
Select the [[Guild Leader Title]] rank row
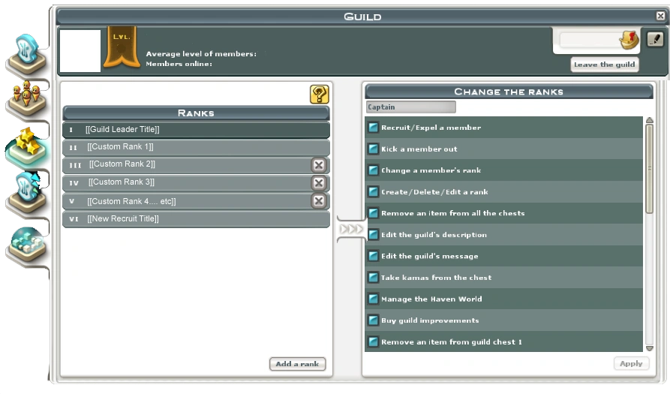pos(196,130)
